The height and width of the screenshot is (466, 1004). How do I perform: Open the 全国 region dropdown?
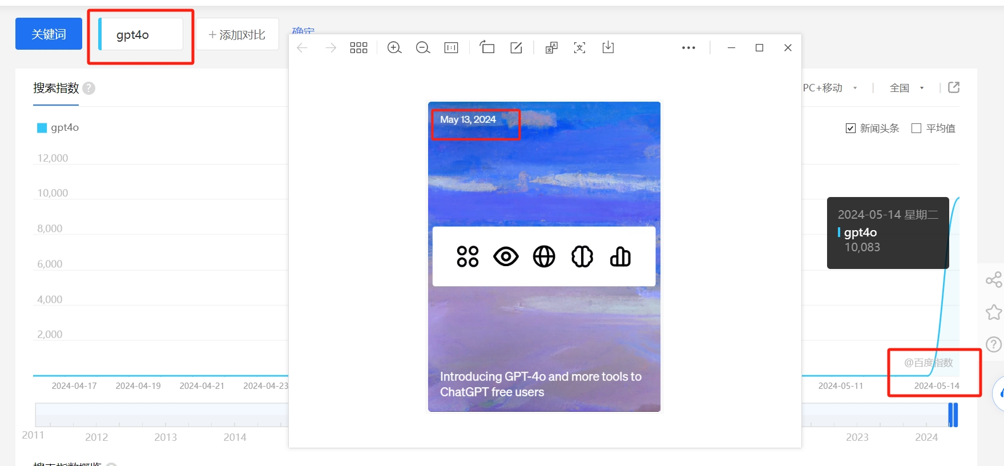coord(906,88)
